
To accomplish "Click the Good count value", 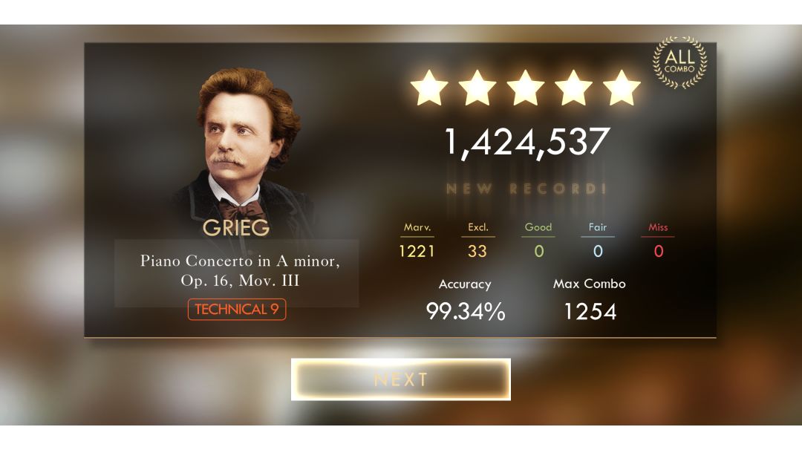I will (x=538, y=251).
